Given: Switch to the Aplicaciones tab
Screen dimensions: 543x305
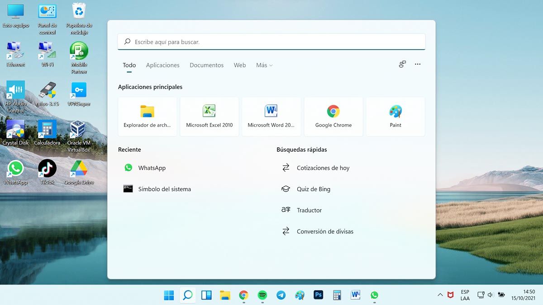Looking at the screenshot, I should pos(163,65).
